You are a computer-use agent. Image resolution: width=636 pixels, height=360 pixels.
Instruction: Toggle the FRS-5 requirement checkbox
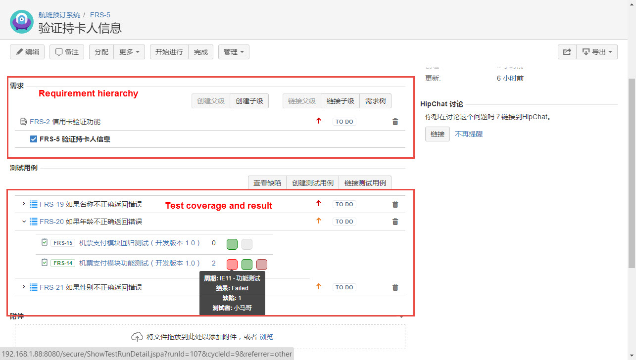click(x=33, y=139)
